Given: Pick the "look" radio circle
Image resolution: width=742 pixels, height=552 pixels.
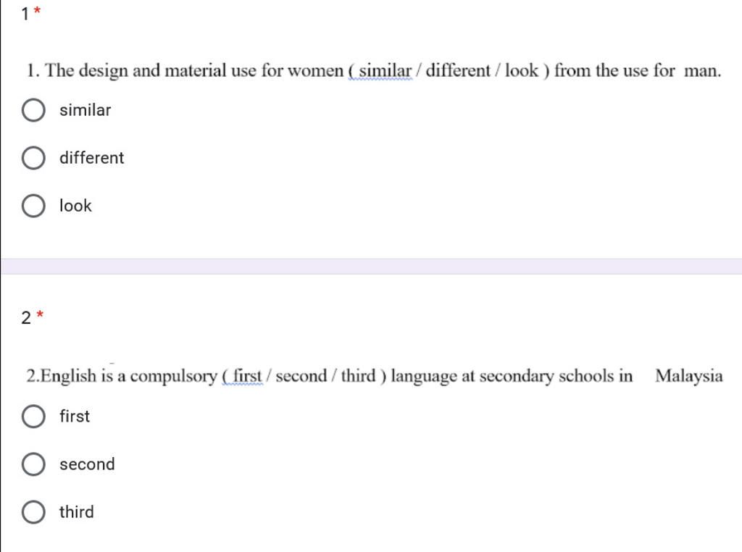Looking at the screenshot, I should [x=33, y=206].
